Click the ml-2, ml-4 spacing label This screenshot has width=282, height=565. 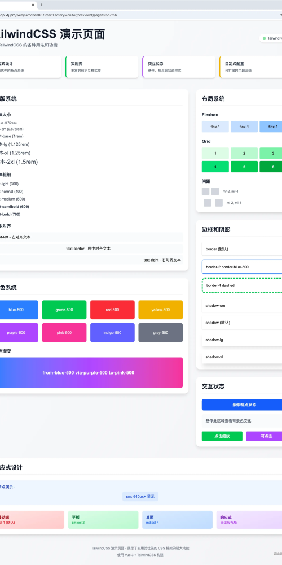click(x=234, y=203)
